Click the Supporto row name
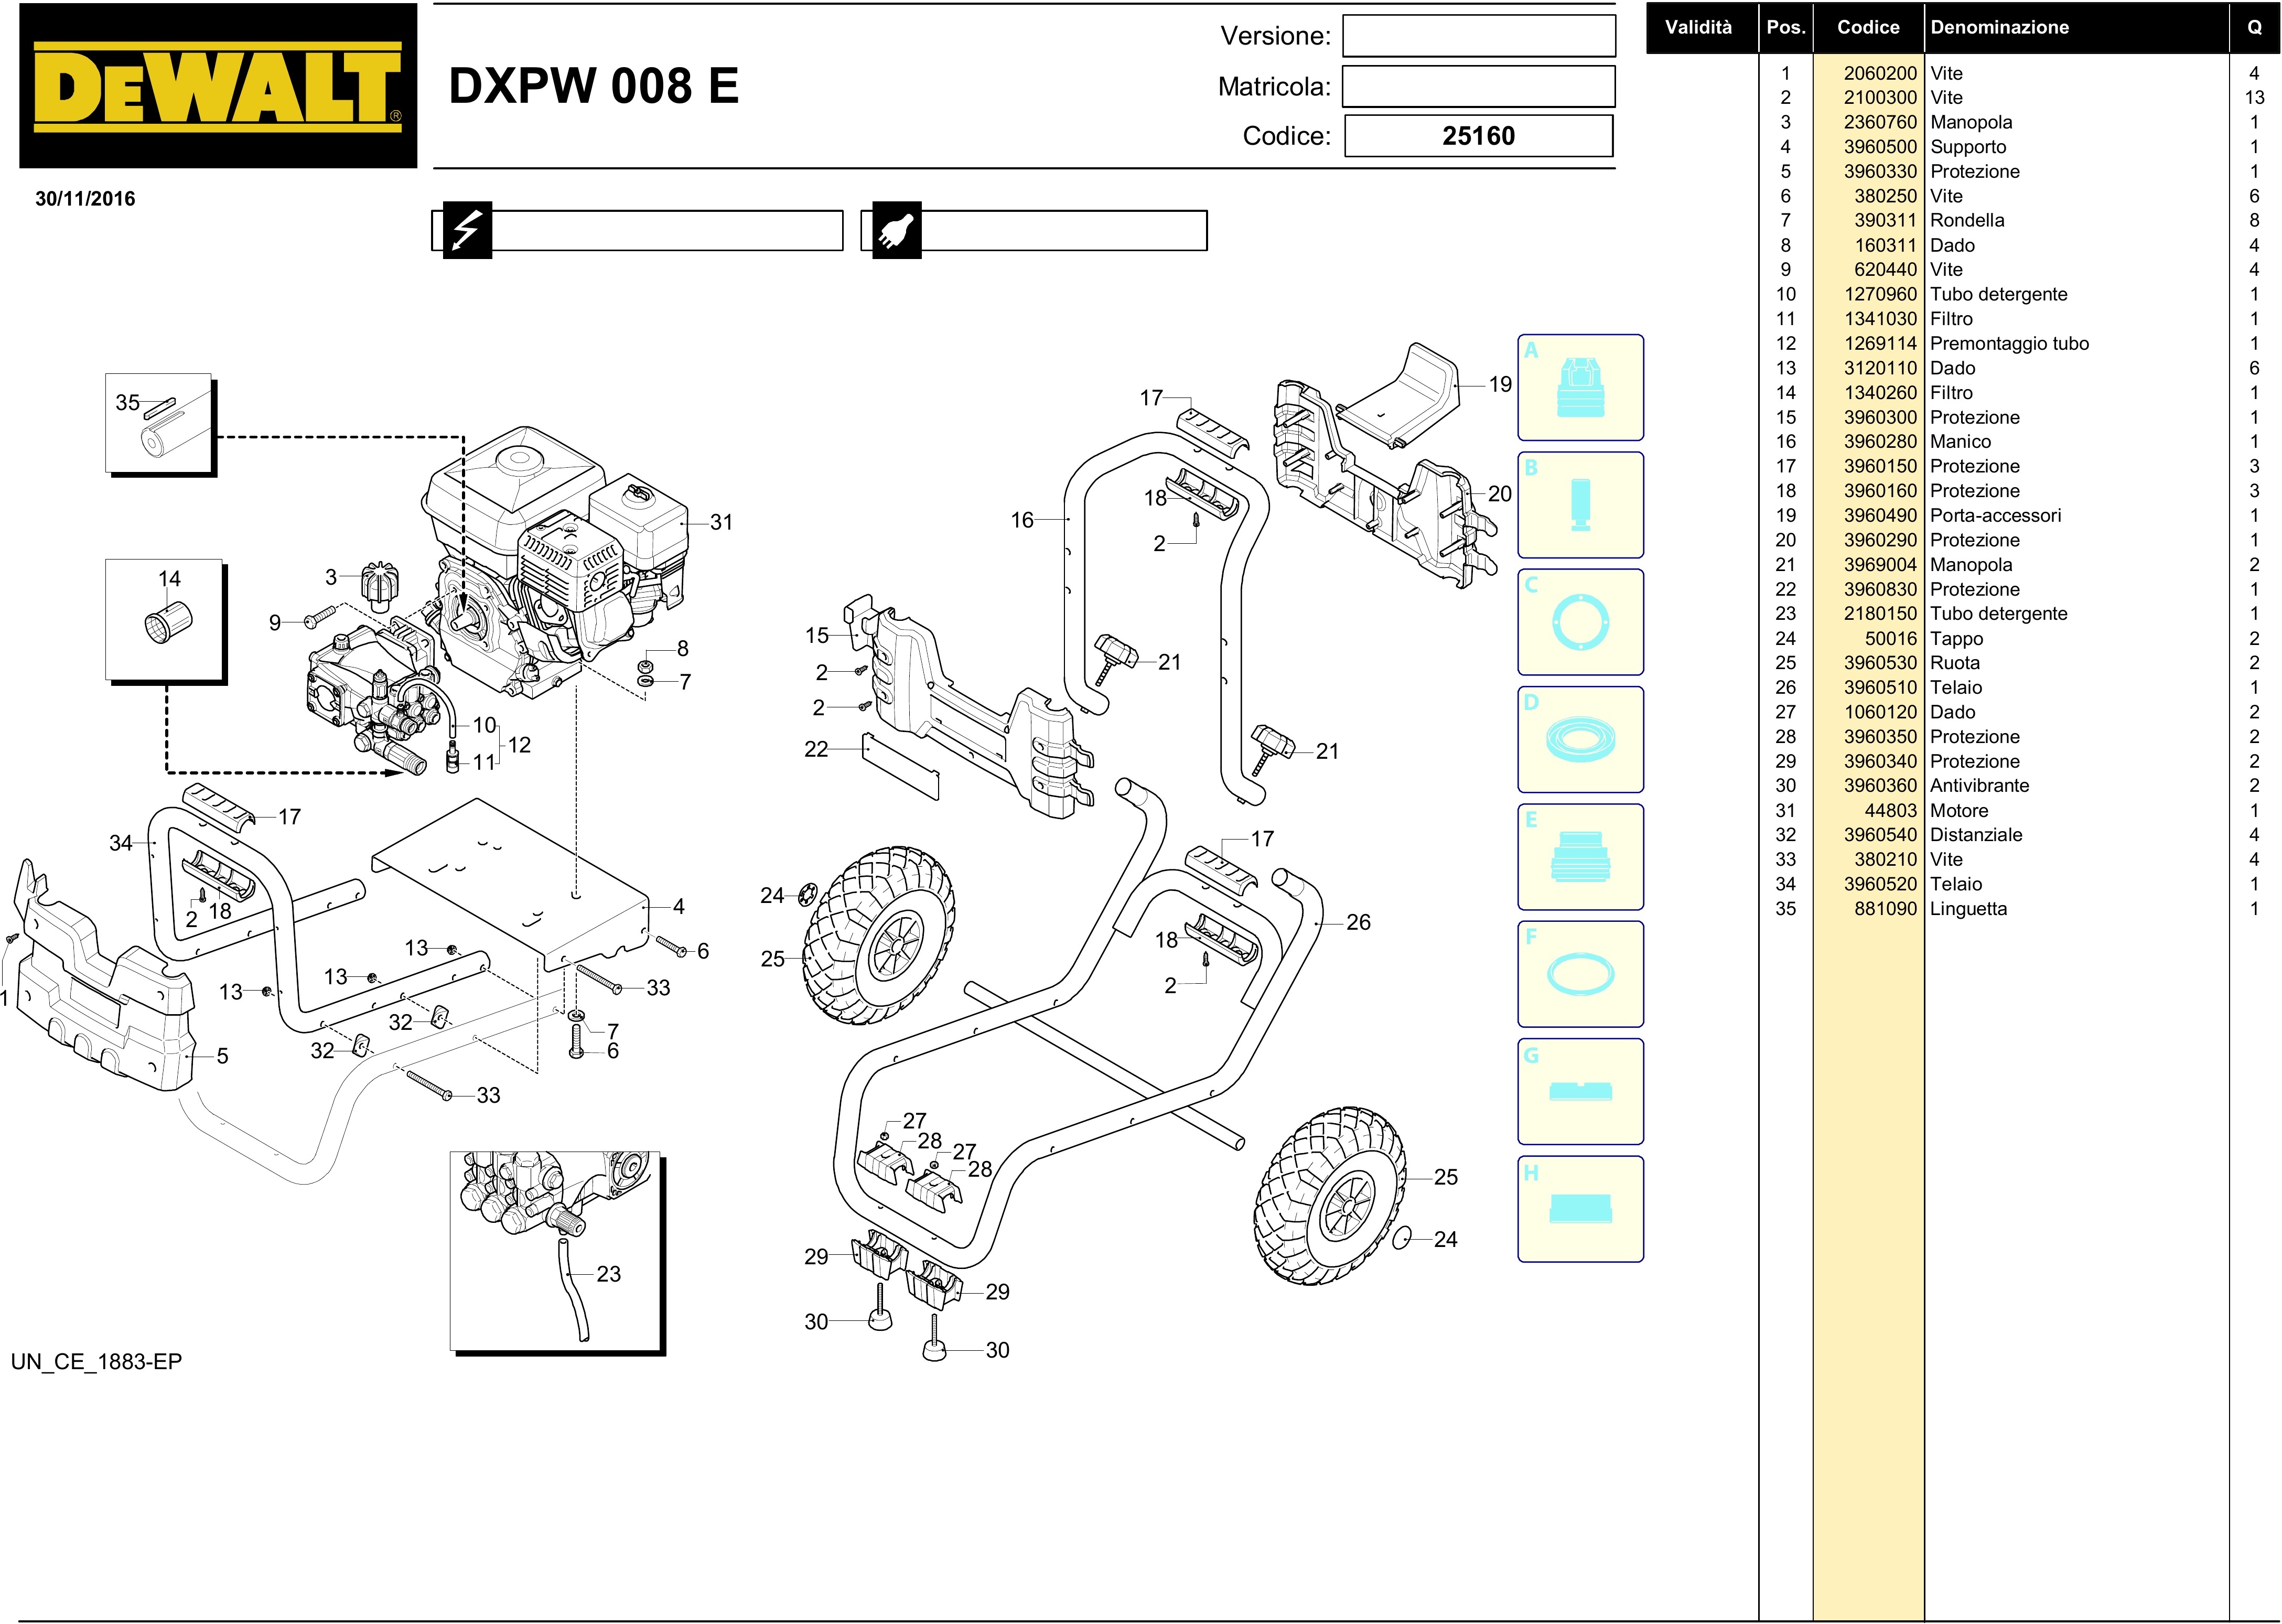The height and width of the screenshot is (1624, 2282). [x=1968, y=146]
